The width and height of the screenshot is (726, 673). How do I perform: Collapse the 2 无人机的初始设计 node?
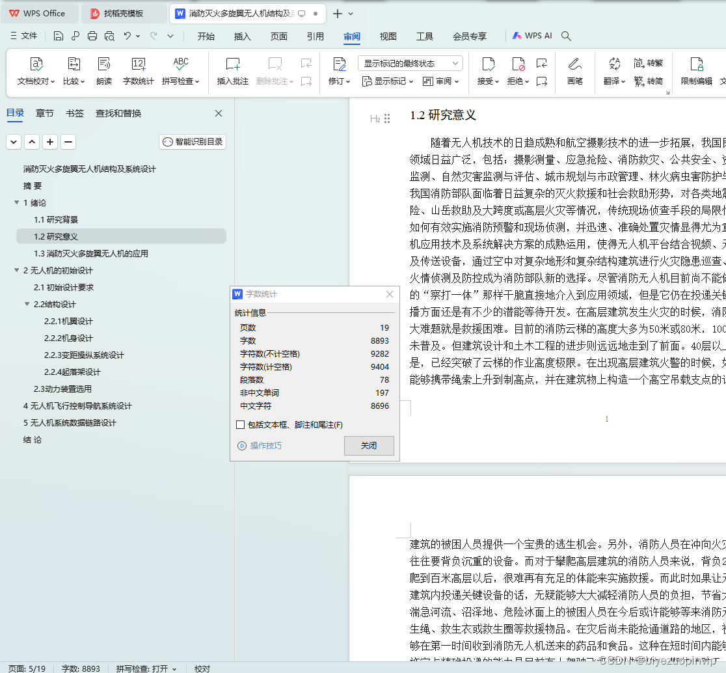(x=17, y=270)
